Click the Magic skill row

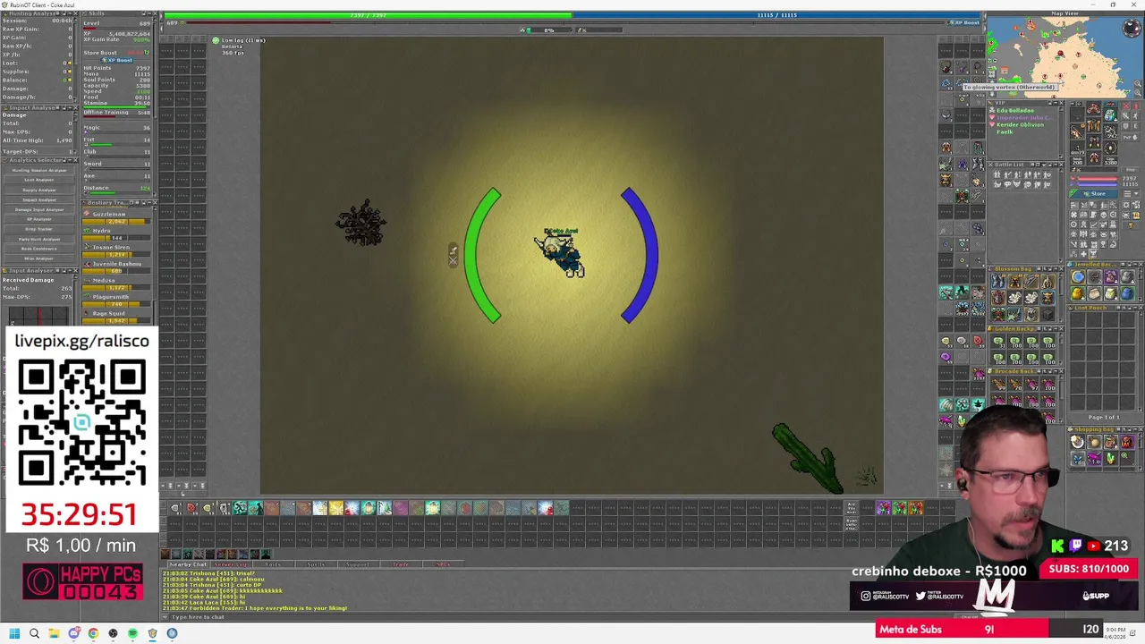pos(117,128)
